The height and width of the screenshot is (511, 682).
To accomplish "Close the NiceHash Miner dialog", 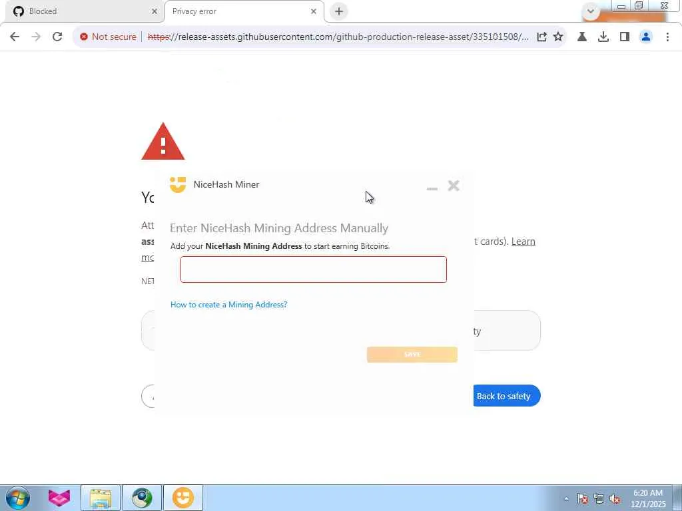I will 454,186.
